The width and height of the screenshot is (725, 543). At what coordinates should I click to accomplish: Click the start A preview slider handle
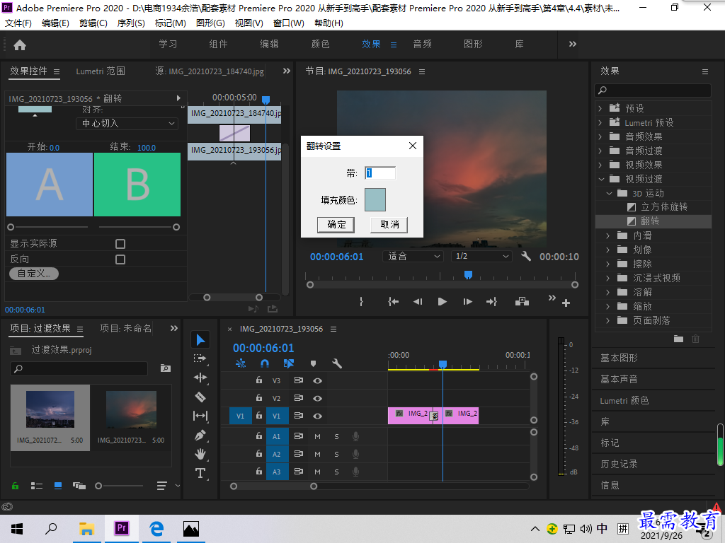[x=11, y=227]
